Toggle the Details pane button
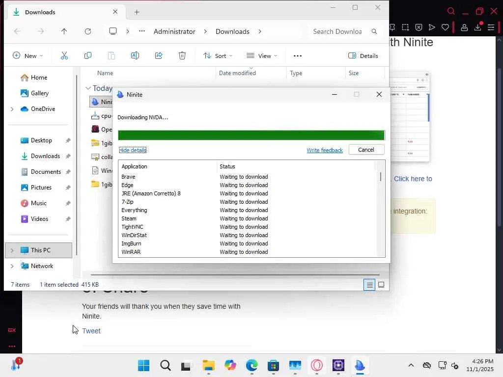This screenshot has height=377, width=503. (x=363, y=56)
